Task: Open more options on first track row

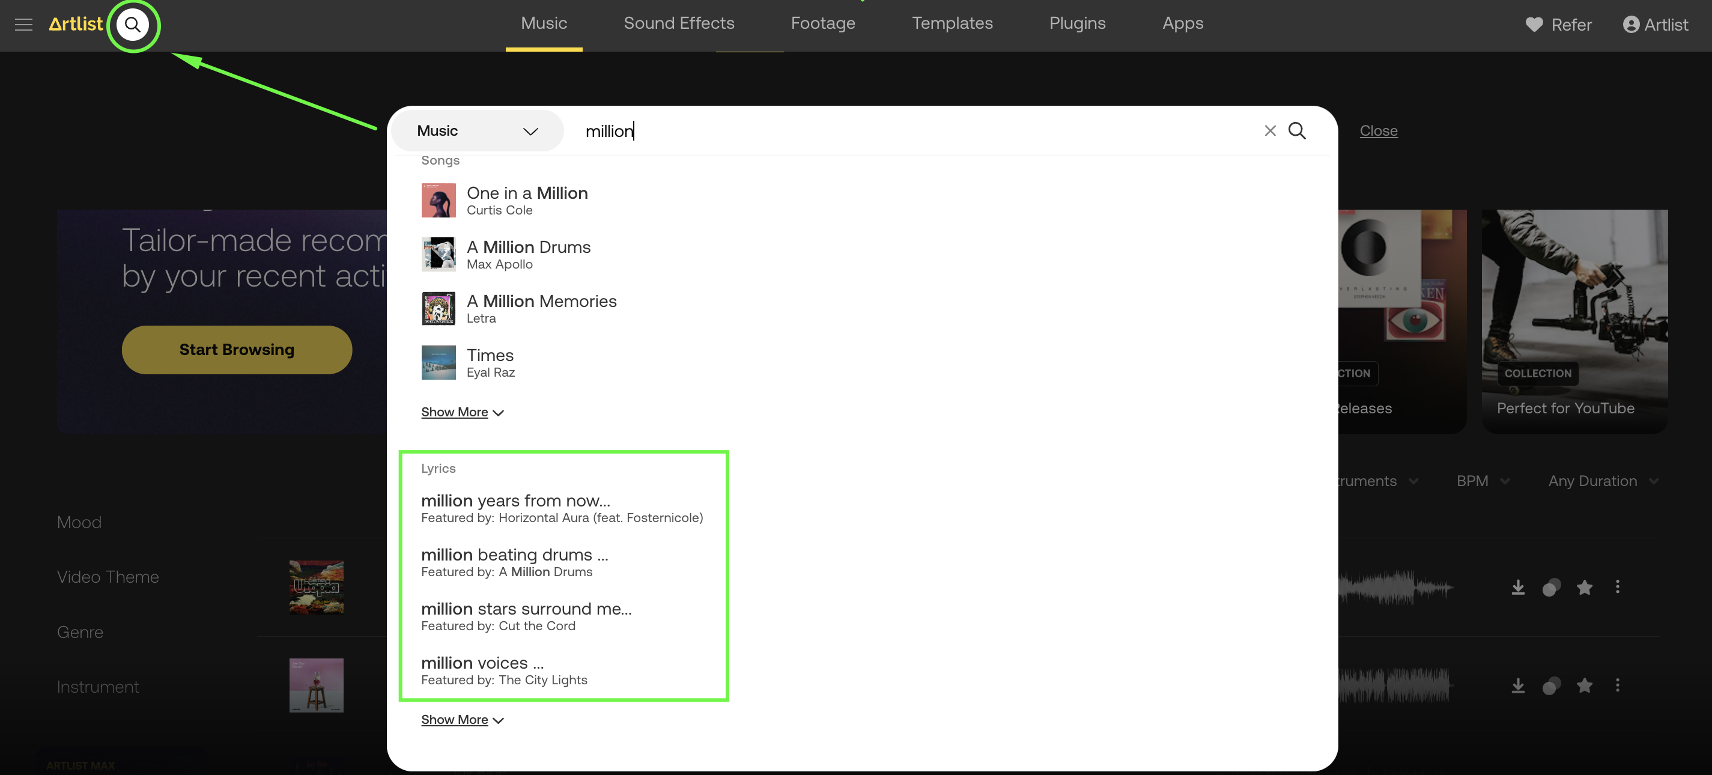Action: tap(1618, 587)
